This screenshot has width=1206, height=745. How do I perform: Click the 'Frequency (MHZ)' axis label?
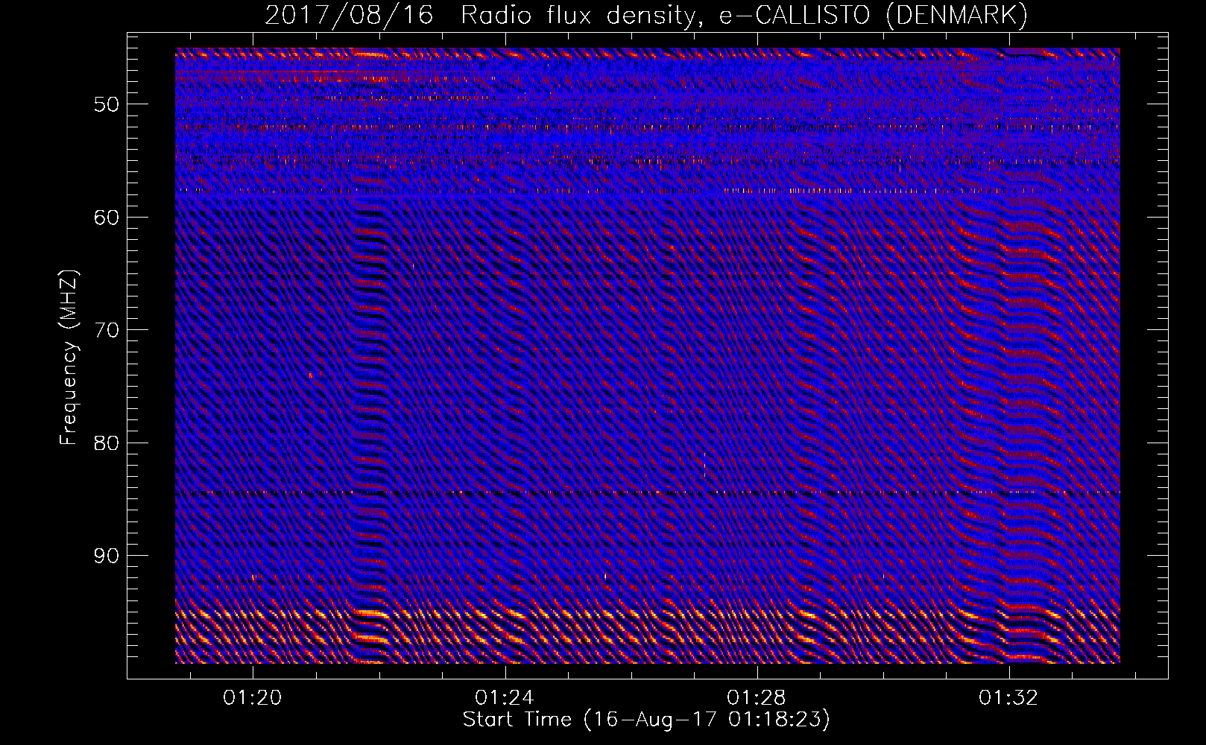click(69, 358)
